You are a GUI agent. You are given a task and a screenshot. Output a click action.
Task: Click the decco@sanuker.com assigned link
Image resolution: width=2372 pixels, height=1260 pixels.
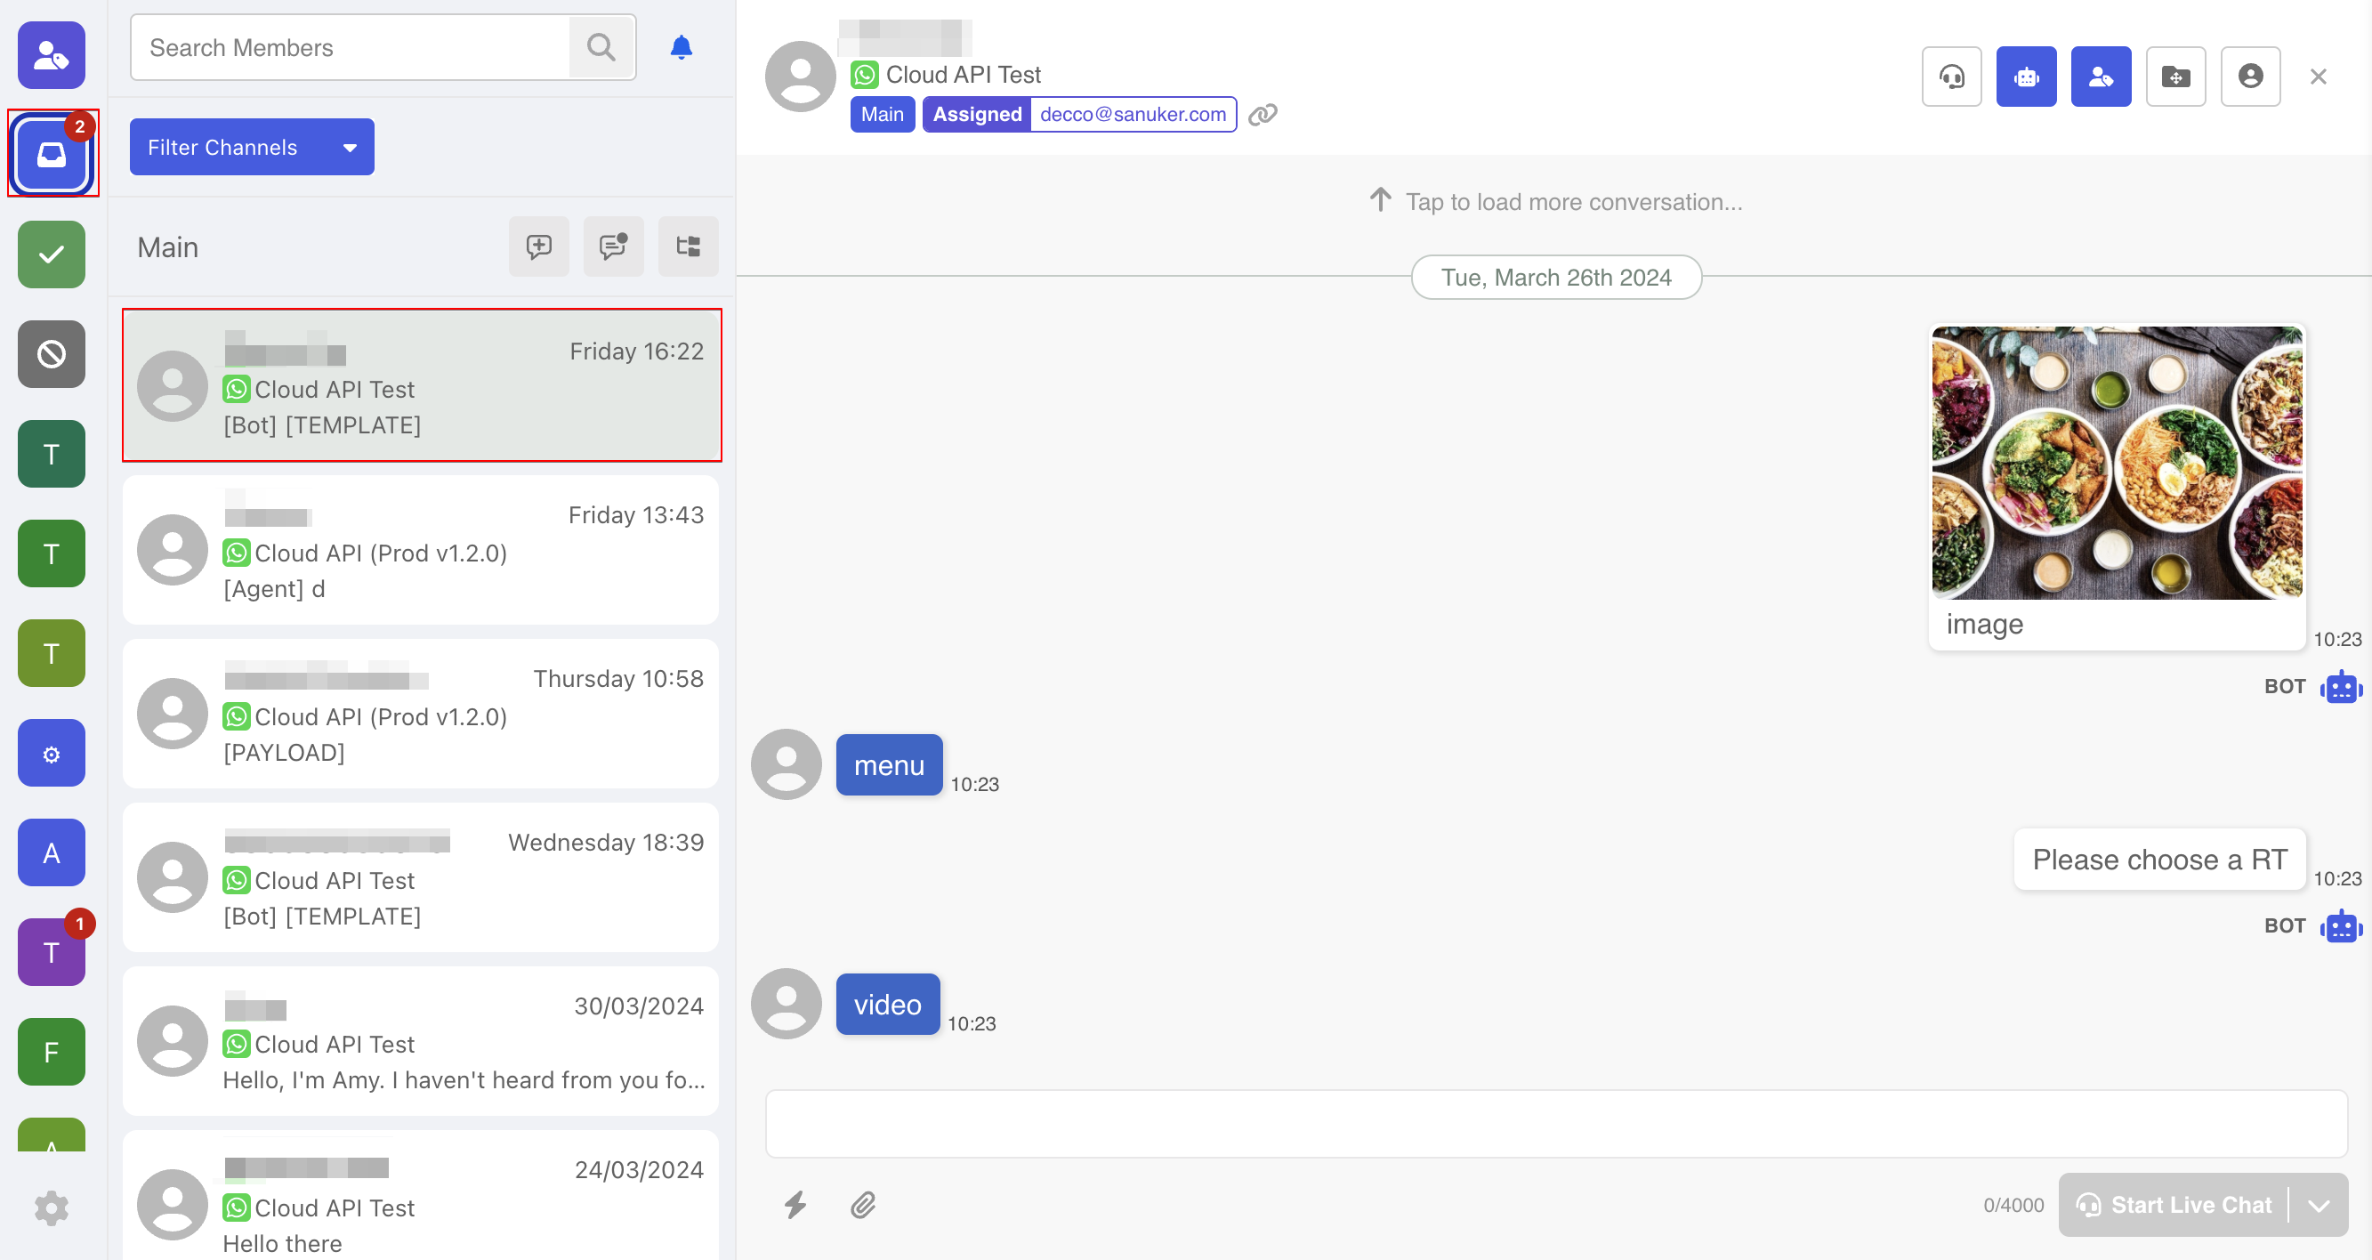pyautogui.click(x=1133, y=114)
